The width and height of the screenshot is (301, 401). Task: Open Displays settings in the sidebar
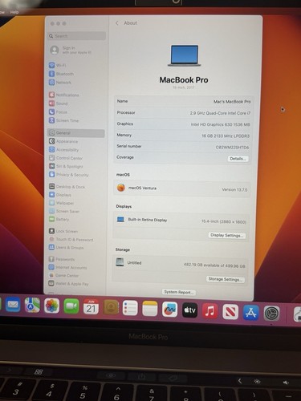60,195
